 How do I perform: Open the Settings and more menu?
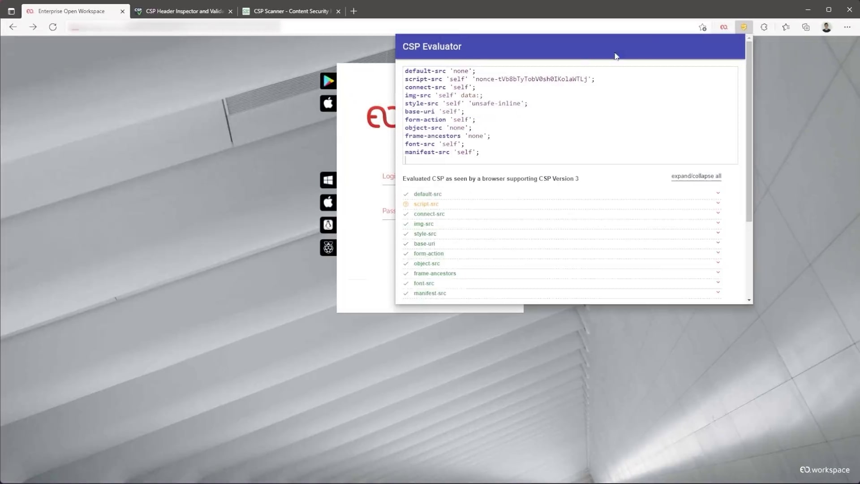click(x=847, y=27)
